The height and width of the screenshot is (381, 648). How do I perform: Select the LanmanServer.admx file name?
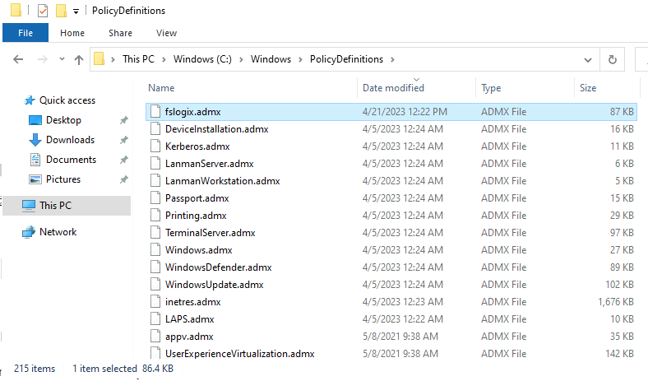209,164
